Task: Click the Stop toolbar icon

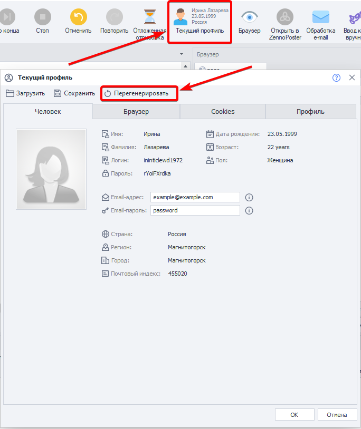Action: pos(43,18)
